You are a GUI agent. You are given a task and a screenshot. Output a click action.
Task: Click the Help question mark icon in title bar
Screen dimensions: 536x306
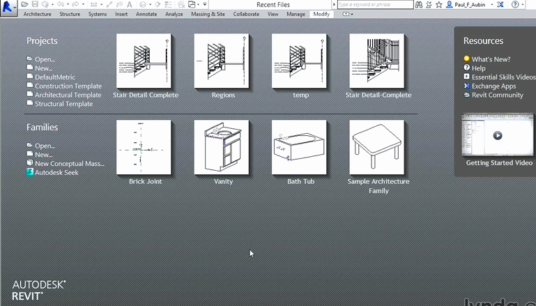[x=515, y=5]
